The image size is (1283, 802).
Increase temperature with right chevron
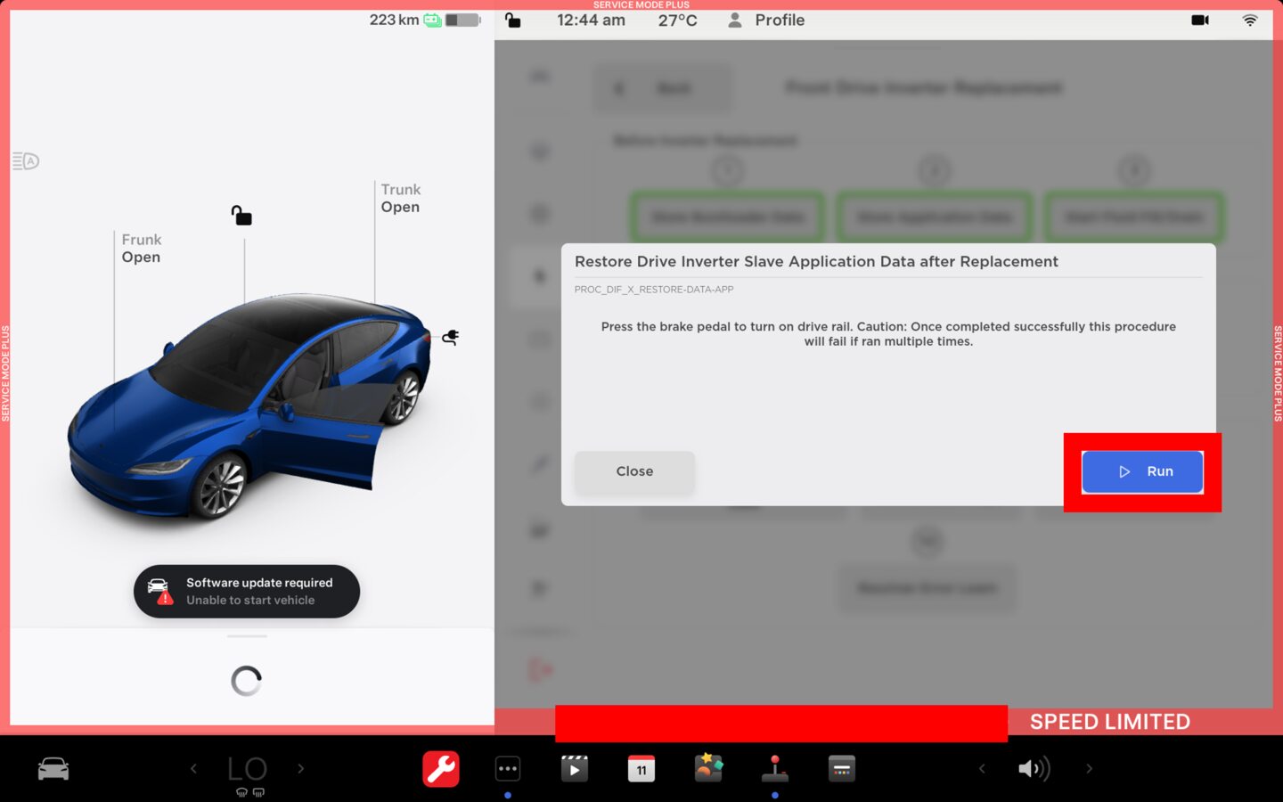point(301,769)
